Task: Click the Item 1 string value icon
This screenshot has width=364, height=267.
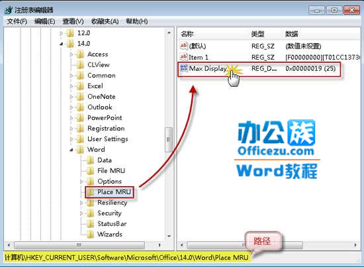Action: coord(183,57)
